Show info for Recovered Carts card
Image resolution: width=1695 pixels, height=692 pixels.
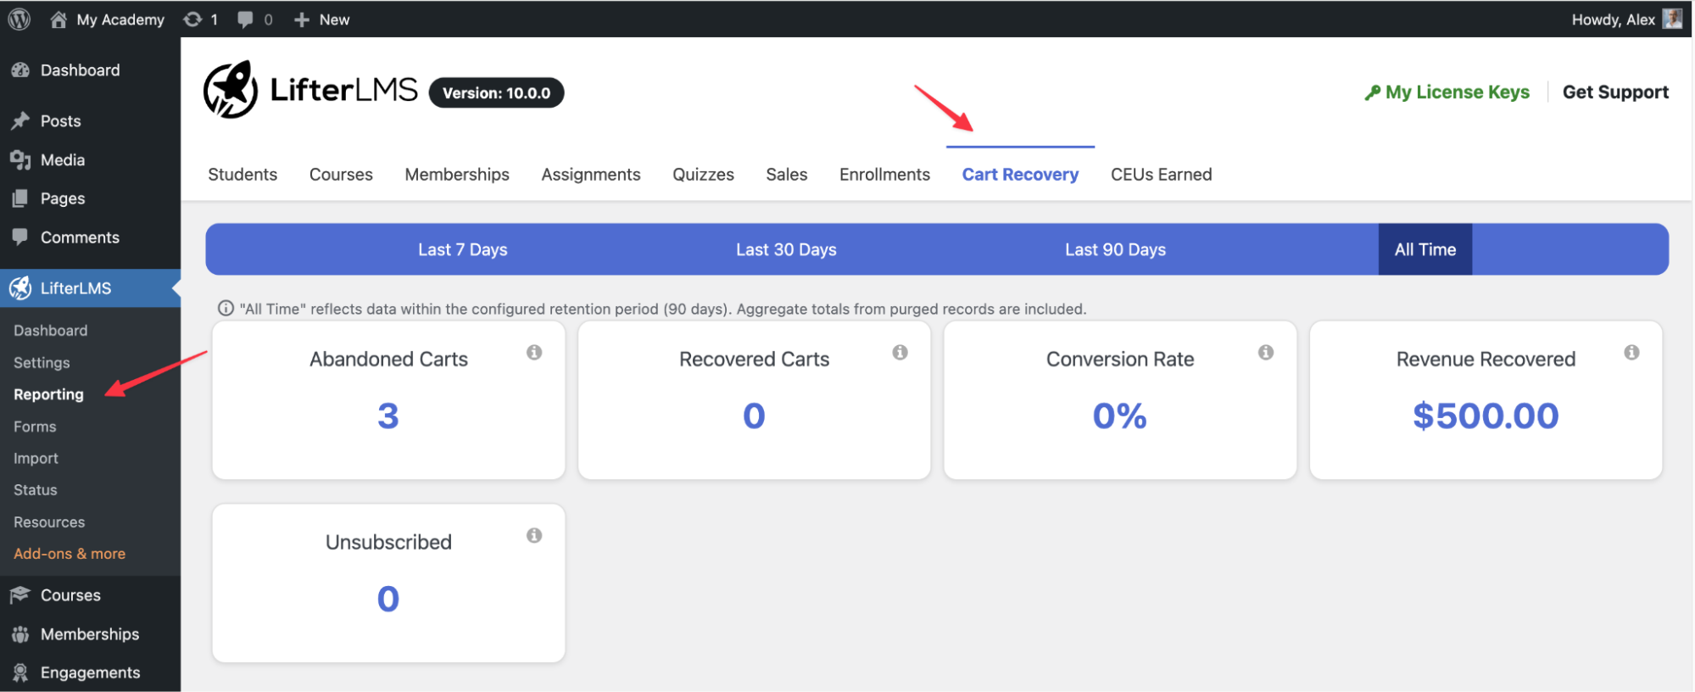pos(900,352)
